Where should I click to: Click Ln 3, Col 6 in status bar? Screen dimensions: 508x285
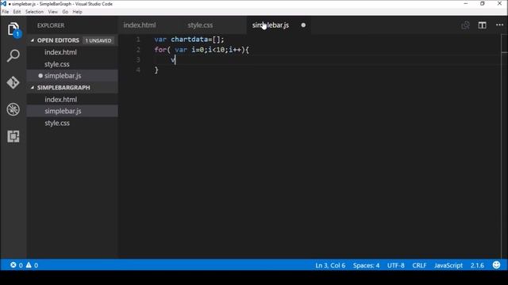[330, 265]
